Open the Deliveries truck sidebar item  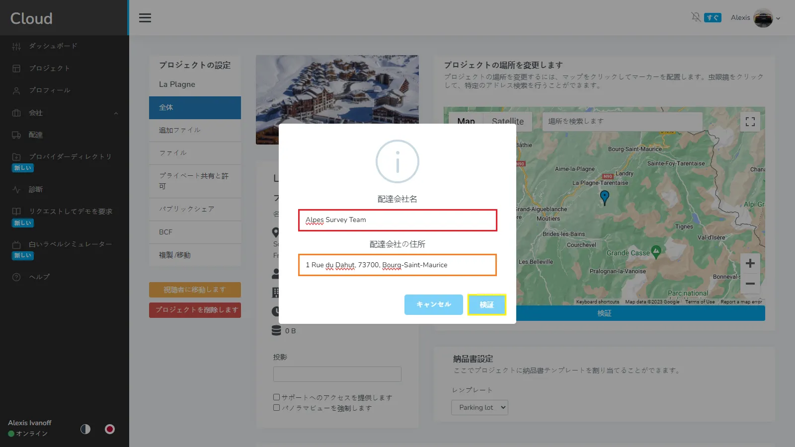pos(35,135)
